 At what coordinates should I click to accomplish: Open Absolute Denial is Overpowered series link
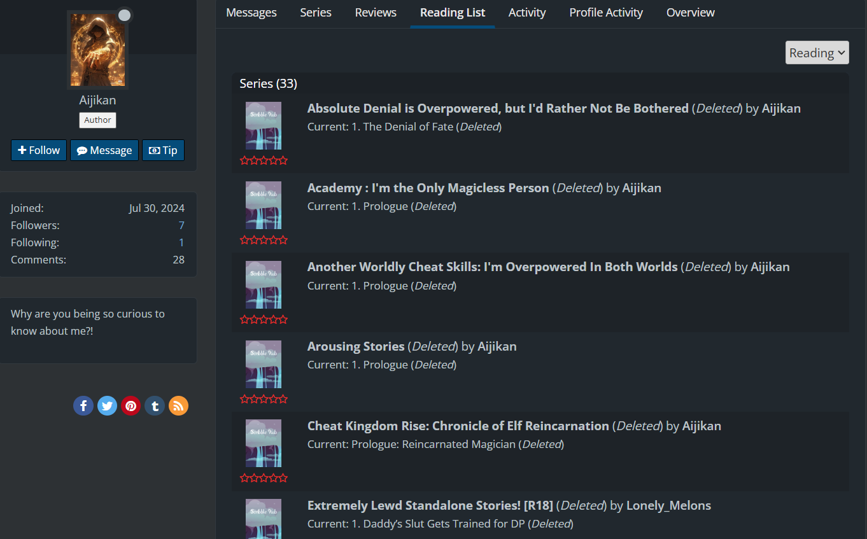click(x=498, y=108)
